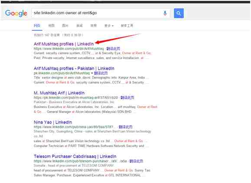Viewport: 251px width, 183px height.
Task: Click the voice search microphone icon
Action: [165, 13]
